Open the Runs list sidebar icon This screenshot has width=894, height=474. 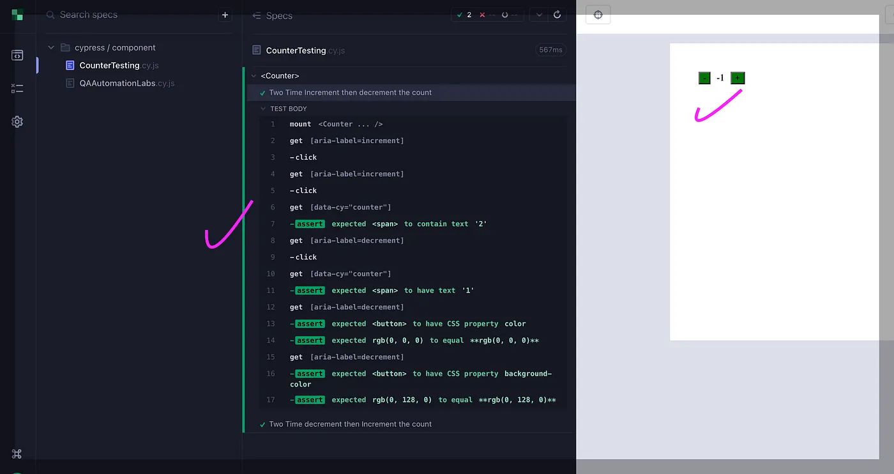pos(17,88)
